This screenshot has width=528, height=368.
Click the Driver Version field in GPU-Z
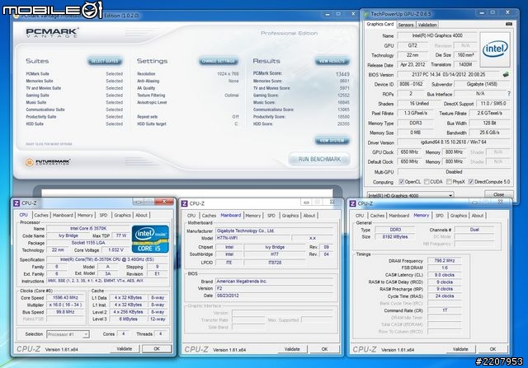pyautogui.click(x=454, y=142)
